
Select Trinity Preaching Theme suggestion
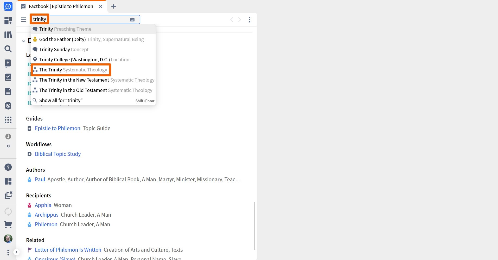[93, 29]
